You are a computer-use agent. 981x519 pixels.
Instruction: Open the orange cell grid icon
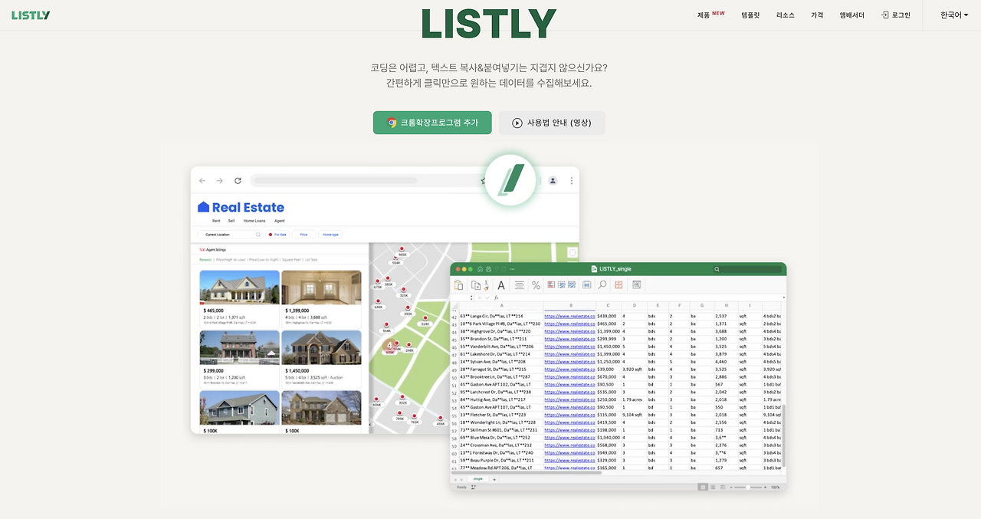[620, 285]
